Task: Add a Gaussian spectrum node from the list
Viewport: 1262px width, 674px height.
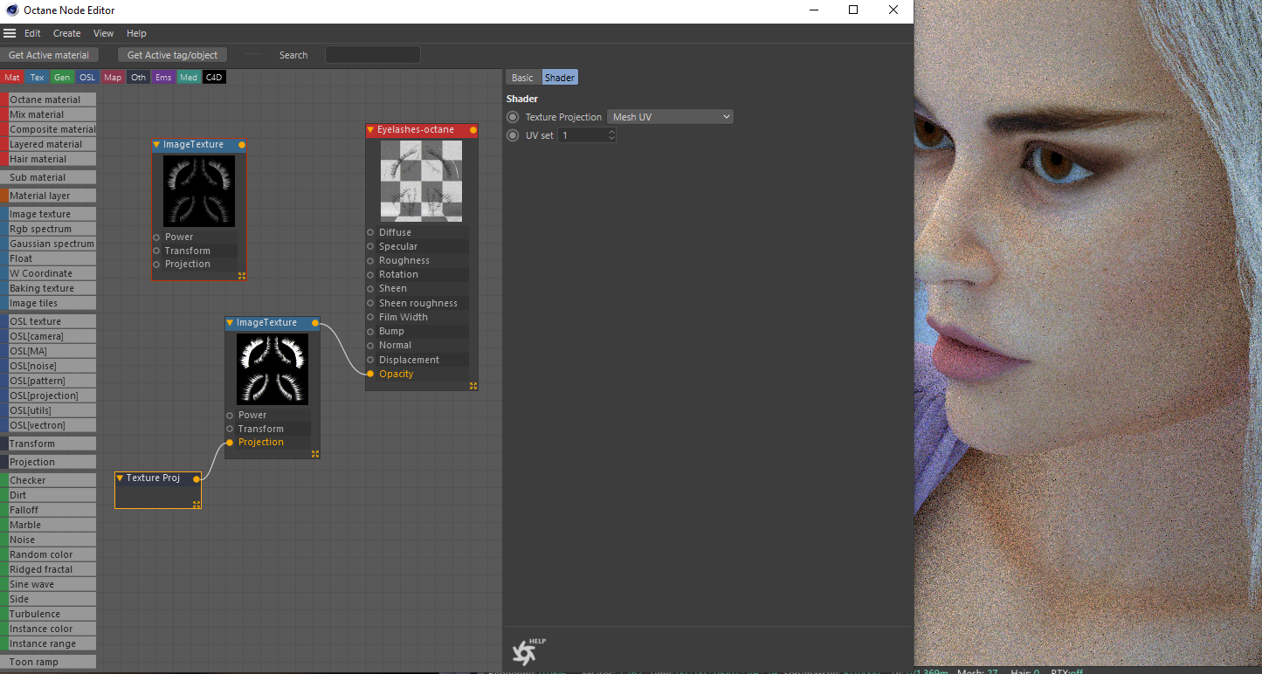Action: coord(48,244)
